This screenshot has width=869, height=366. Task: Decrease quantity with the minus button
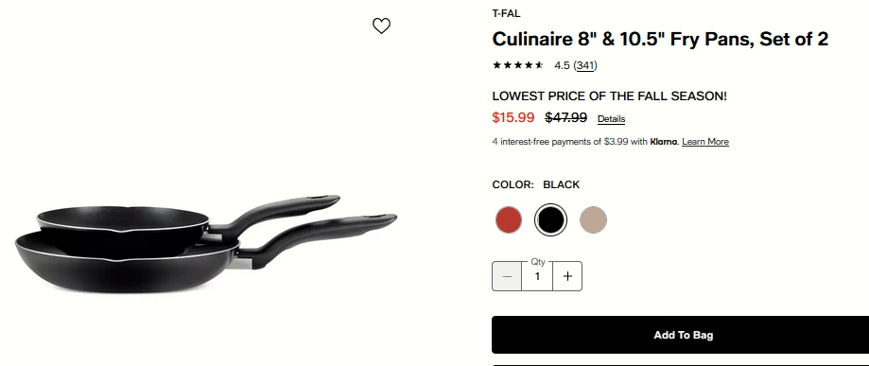(507, 276)
